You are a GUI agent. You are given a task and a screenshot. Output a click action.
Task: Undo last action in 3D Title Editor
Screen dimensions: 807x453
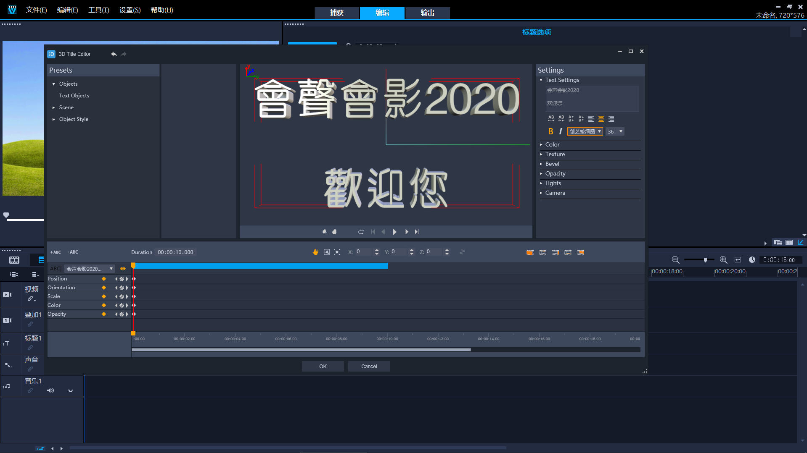point(114,54)
